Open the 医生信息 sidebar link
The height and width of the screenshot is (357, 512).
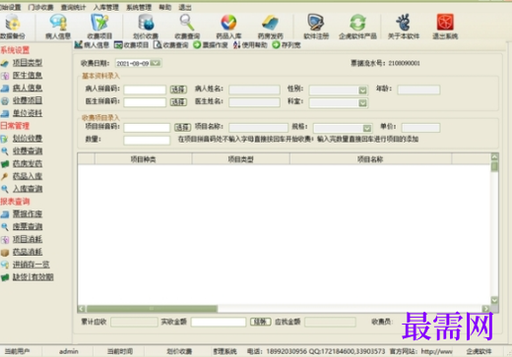28,76
